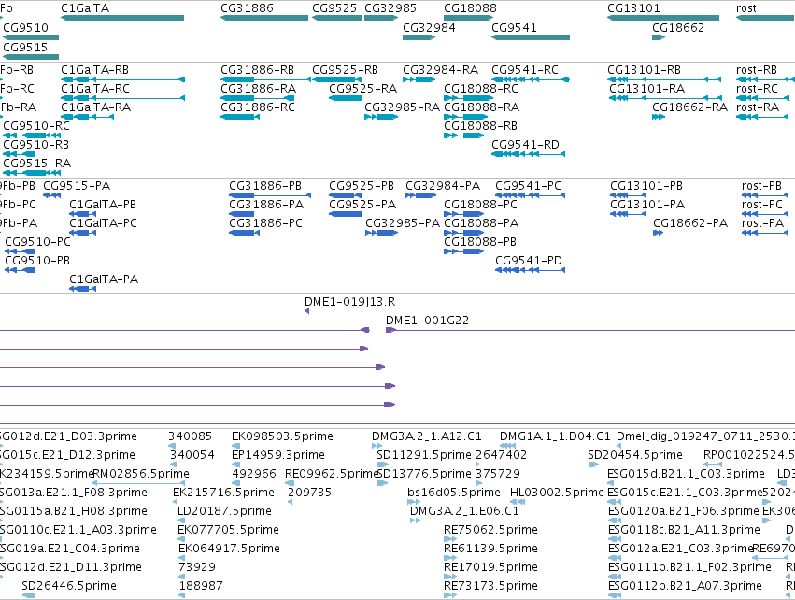Select the CG18088 gene bar
Screen dimensions: 795x600
click(468, 18)
